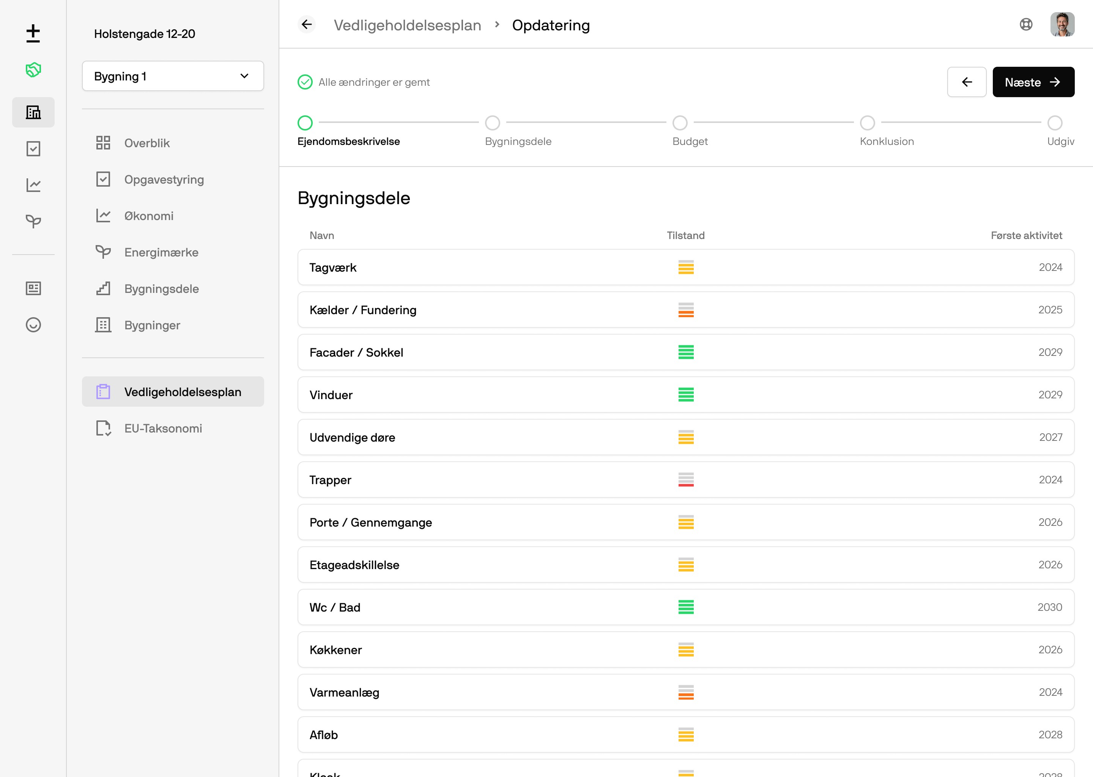Select the Bygningsdele step circle

493,123
